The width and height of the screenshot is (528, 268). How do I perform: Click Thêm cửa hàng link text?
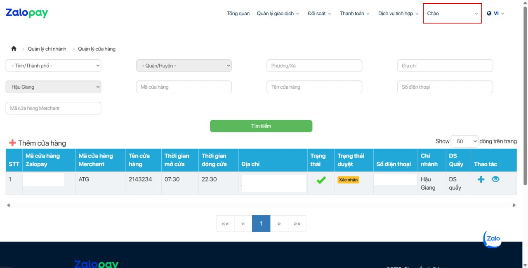click(42, 143)
